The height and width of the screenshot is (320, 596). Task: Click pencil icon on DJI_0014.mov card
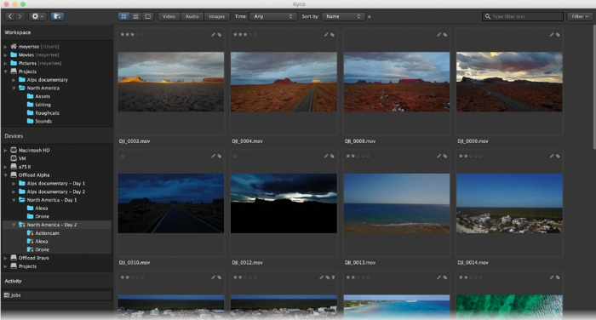click(552, 157)
